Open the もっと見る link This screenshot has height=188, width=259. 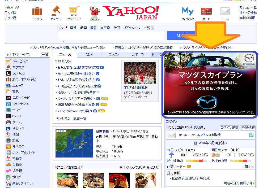point(63,119)
